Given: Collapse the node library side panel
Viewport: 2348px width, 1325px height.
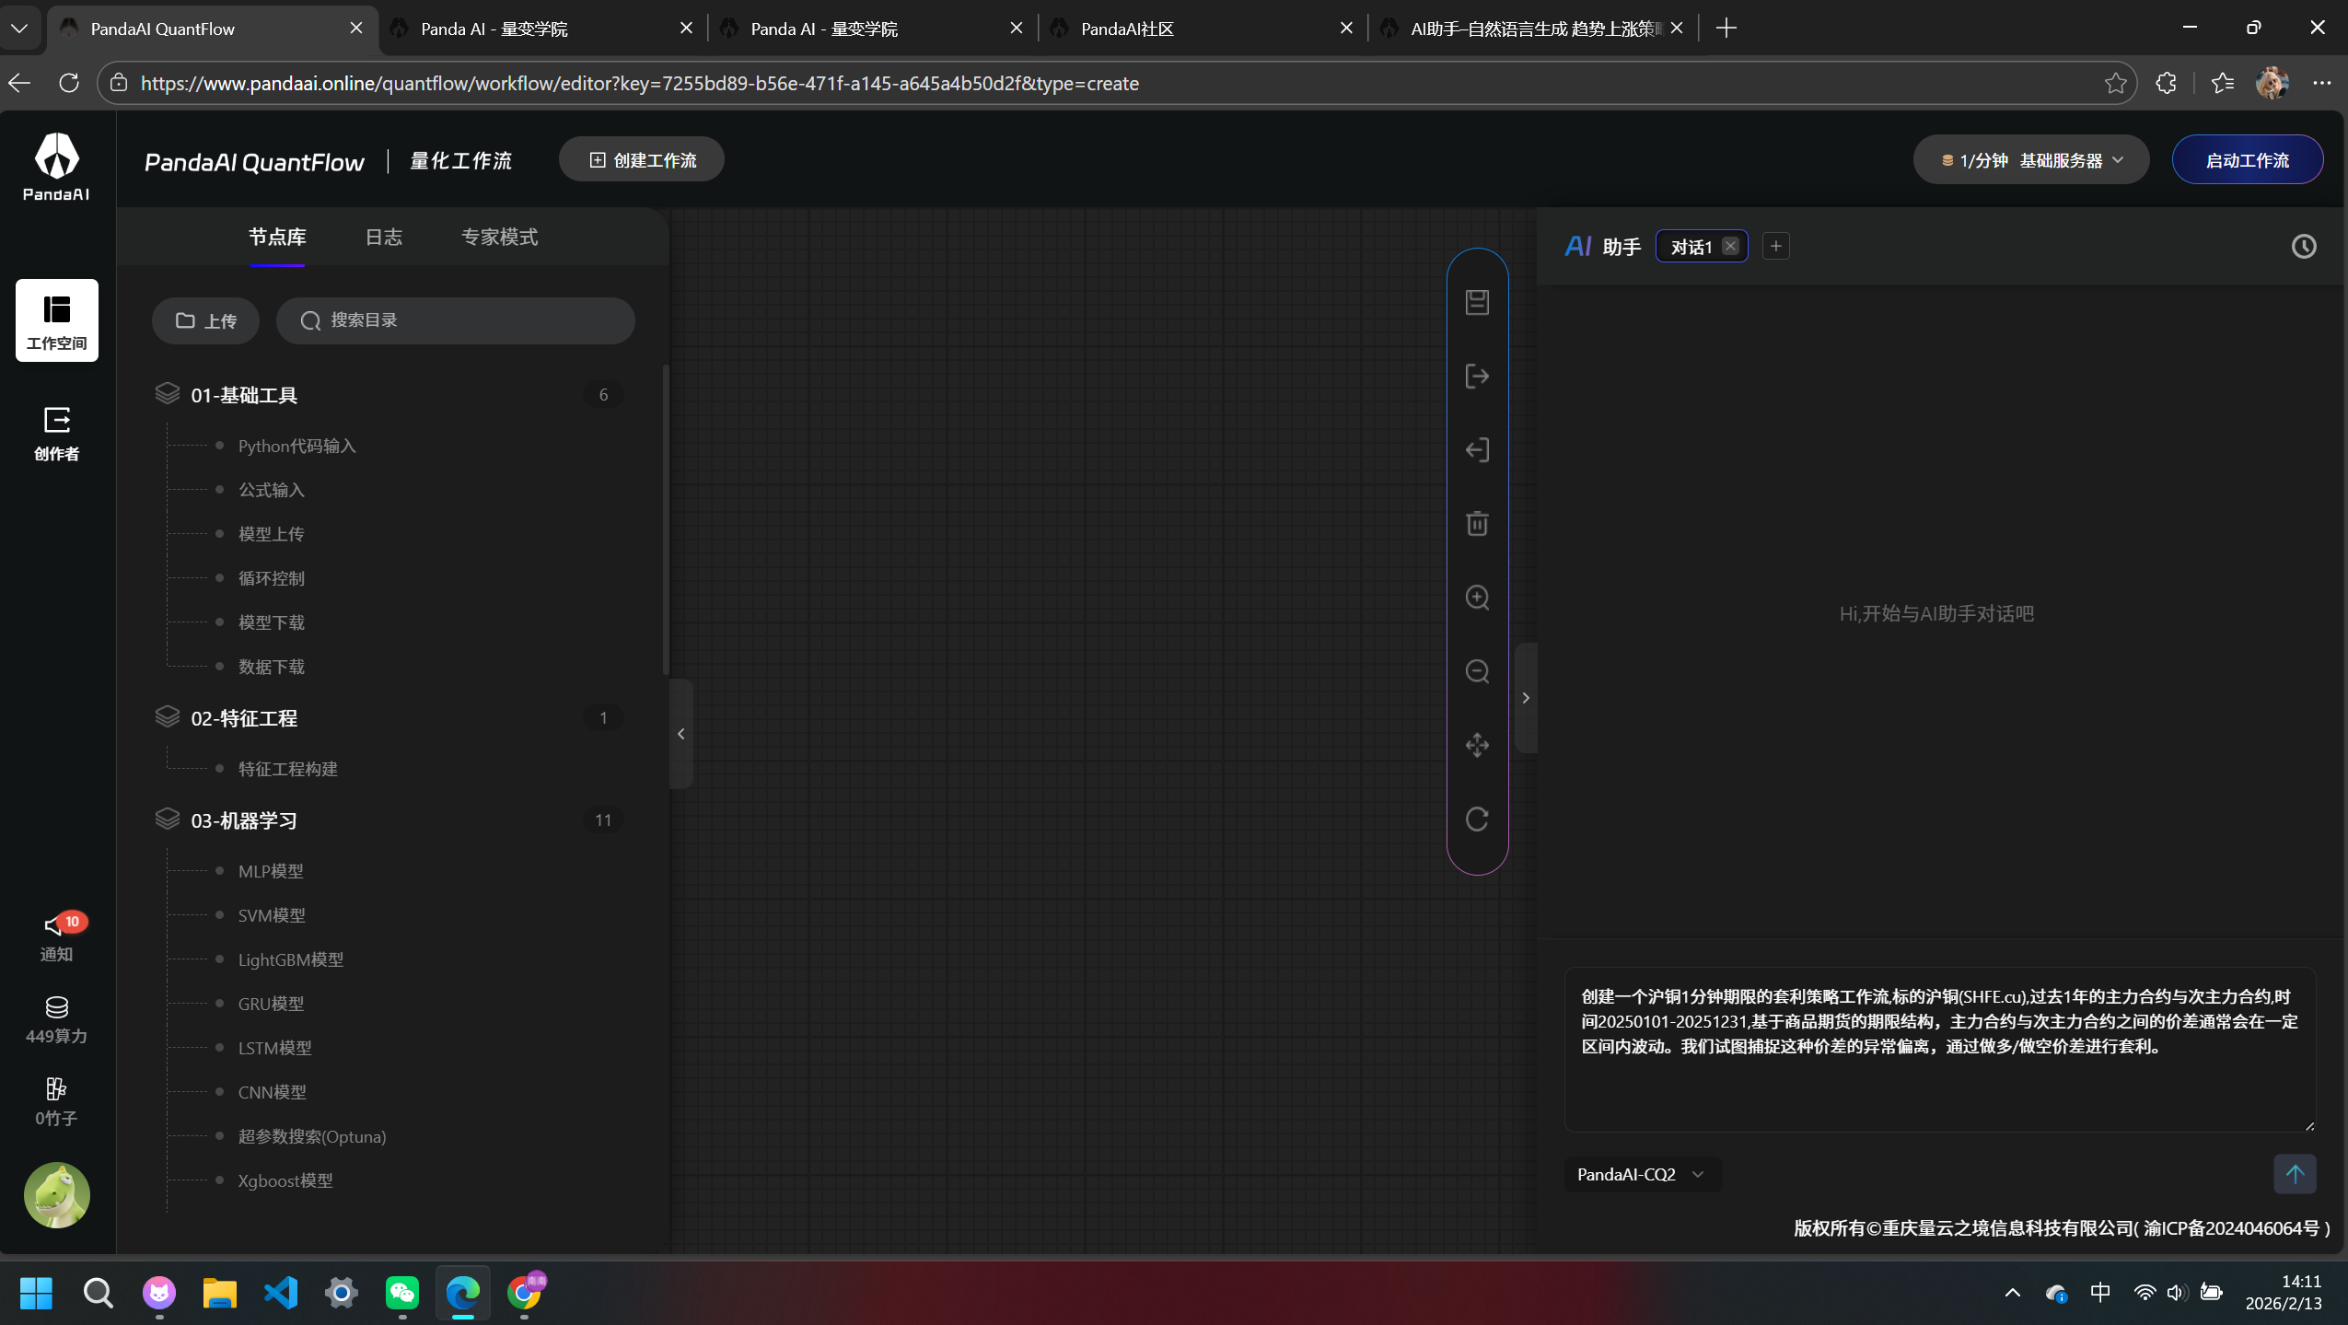Looking at the screenshot, I should [x=681, y=734].
